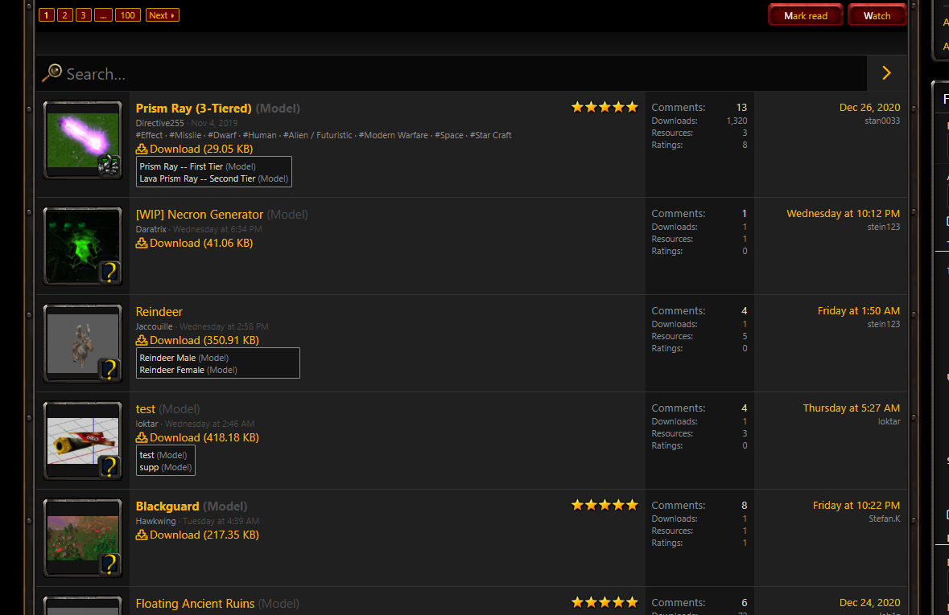Click the five-star rating of Blackguard

[x=604, y=506]
